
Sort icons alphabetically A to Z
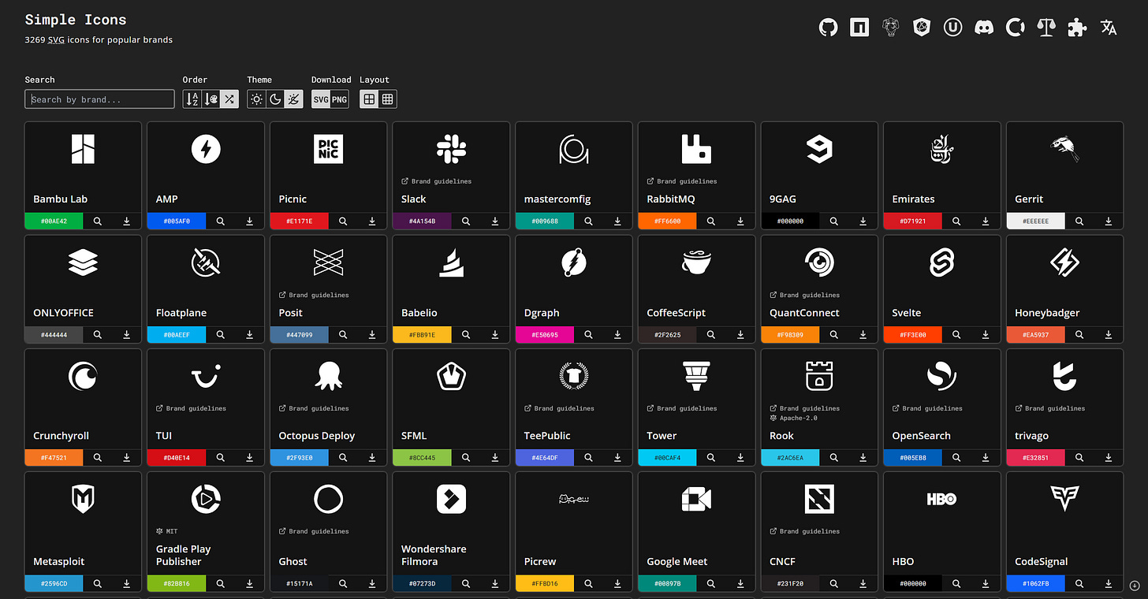pos(192,99)
